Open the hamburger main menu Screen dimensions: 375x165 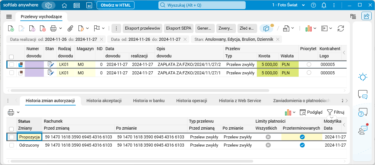pos(9,17)
